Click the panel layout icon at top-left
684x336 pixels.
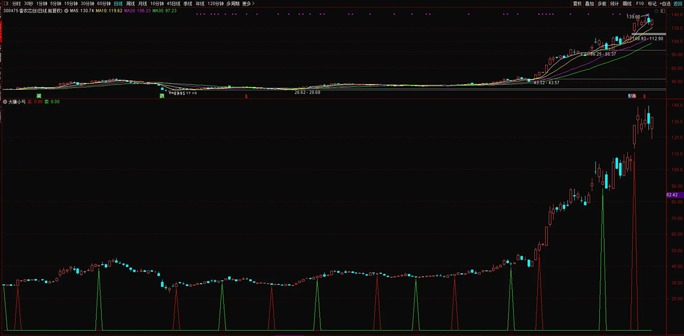[x=5, y=3]
